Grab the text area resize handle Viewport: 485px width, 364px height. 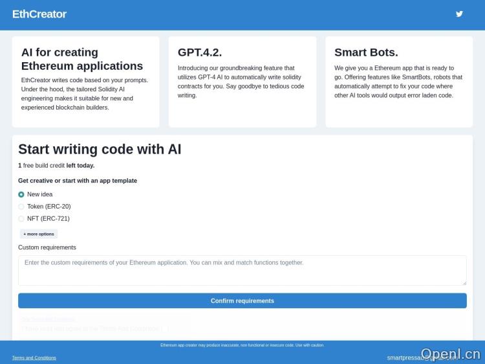point(464,282)
